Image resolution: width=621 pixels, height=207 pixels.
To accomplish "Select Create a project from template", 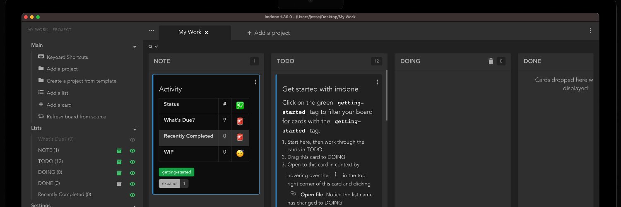I will click(x=82, y=81).
